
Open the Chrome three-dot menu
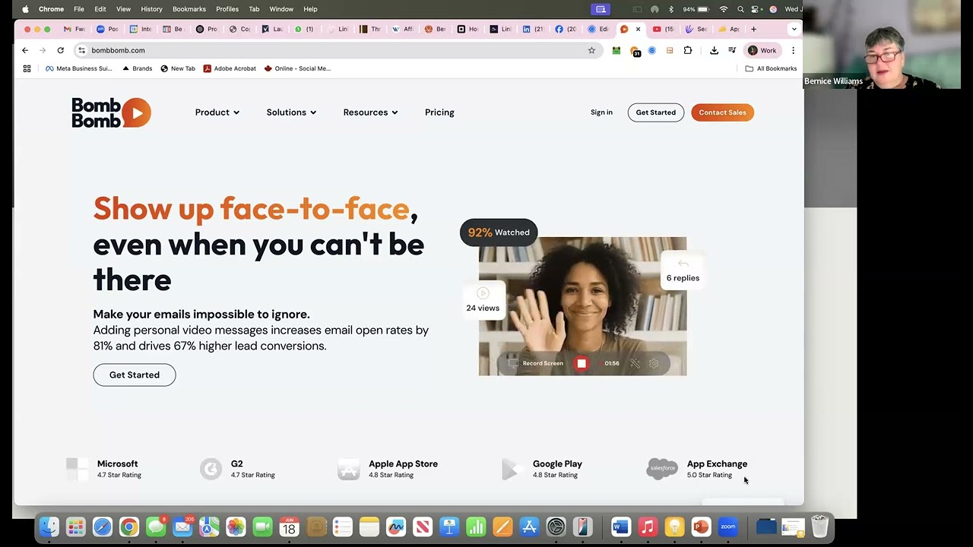pyautogui.click(x=793, y=50)
